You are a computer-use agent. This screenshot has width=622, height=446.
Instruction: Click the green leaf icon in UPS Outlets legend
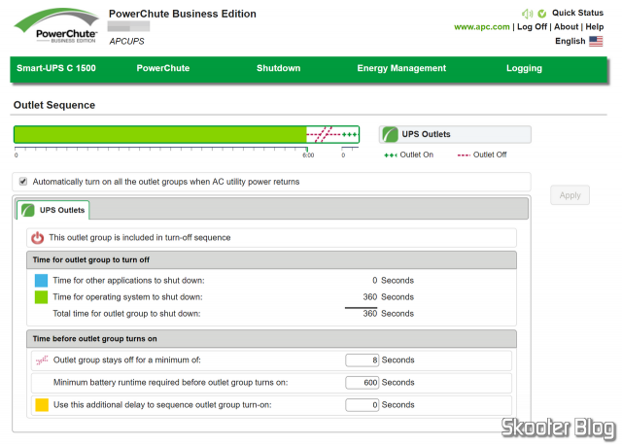tap(390, 134)
